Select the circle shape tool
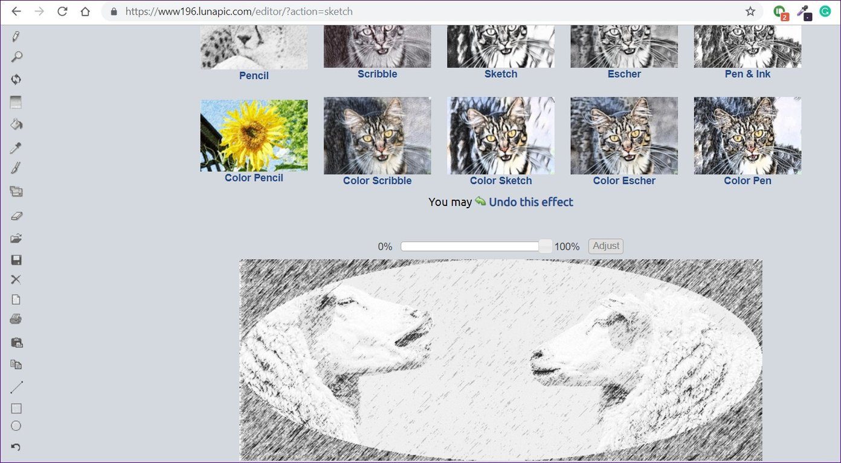 16,426
